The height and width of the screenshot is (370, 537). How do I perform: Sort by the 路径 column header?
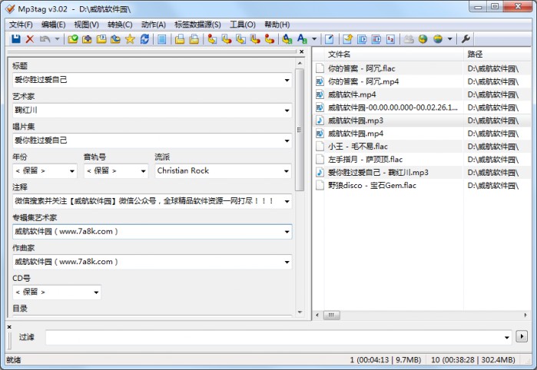click(x=499, y=54)
